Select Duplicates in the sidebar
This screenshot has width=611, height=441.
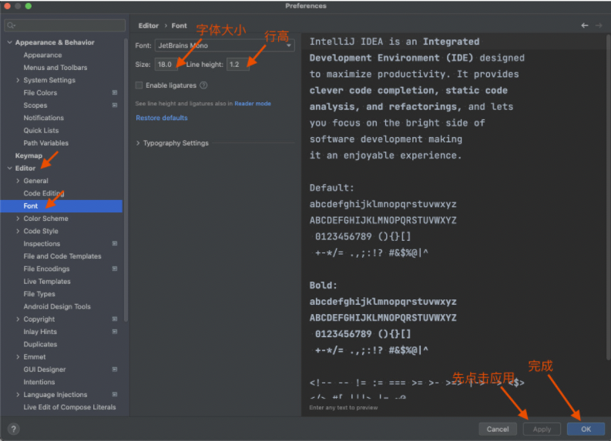click(40, 345)
